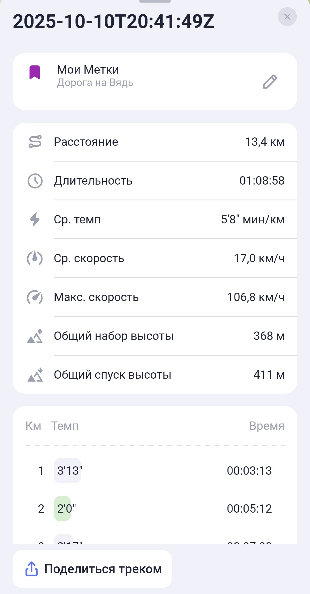Tap the 3'13" pace badge for kilometer 1

click(68, 471)
